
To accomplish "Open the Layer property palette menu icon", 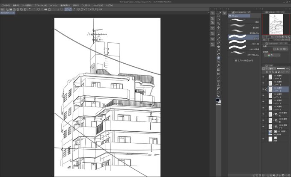I will click(x=263, y=43).
